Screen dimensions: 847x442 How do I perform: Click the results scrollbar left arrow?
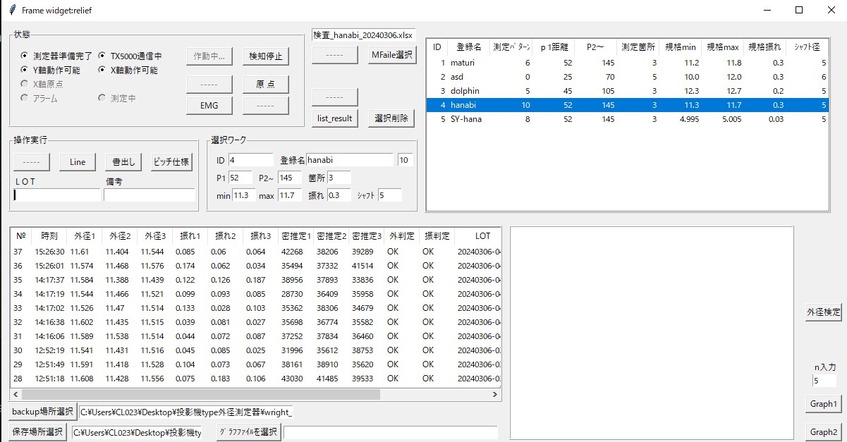(x=16, y=394)
